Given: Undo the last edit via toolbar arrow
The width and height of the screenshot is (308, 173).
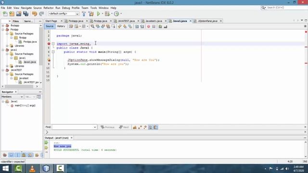Looking at the screenshot, I should coord(35,14).
